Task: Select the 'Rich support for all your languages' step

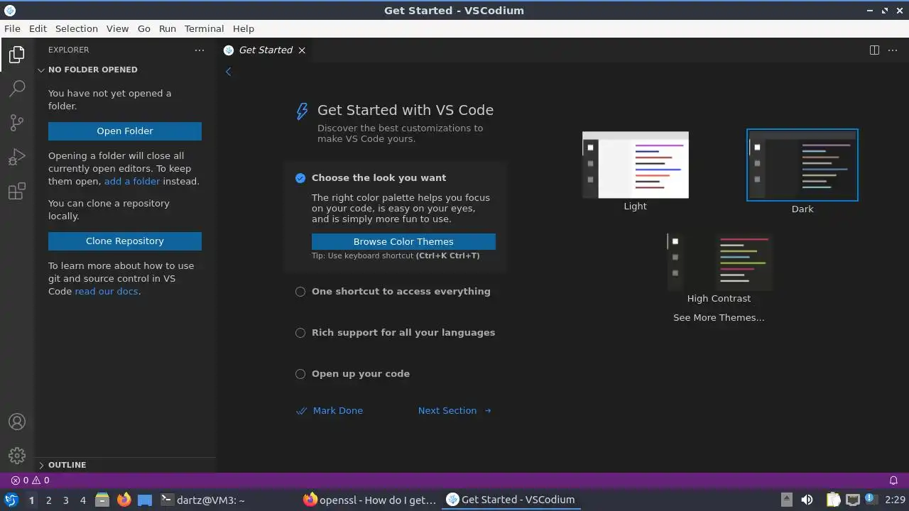Action: 395,333
